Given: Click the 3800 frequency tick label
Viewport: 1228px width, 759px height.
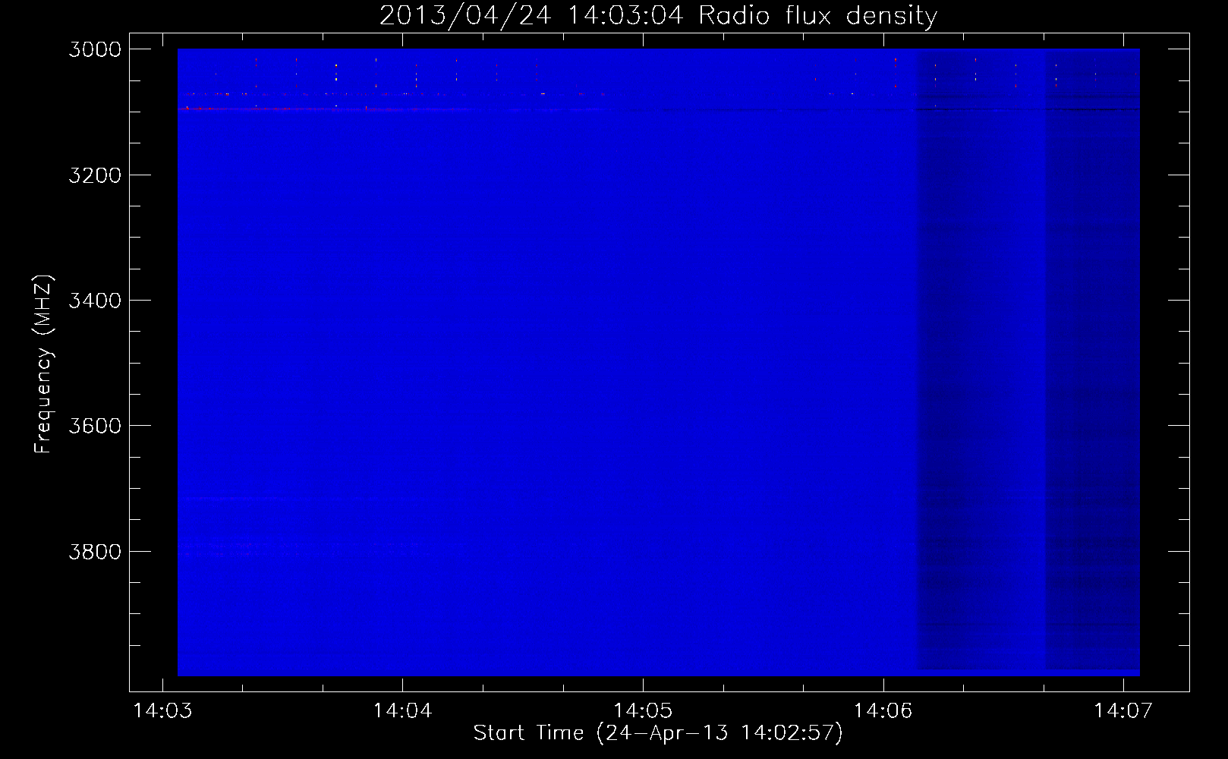Looking at the screenshot, I should (95, 552).
